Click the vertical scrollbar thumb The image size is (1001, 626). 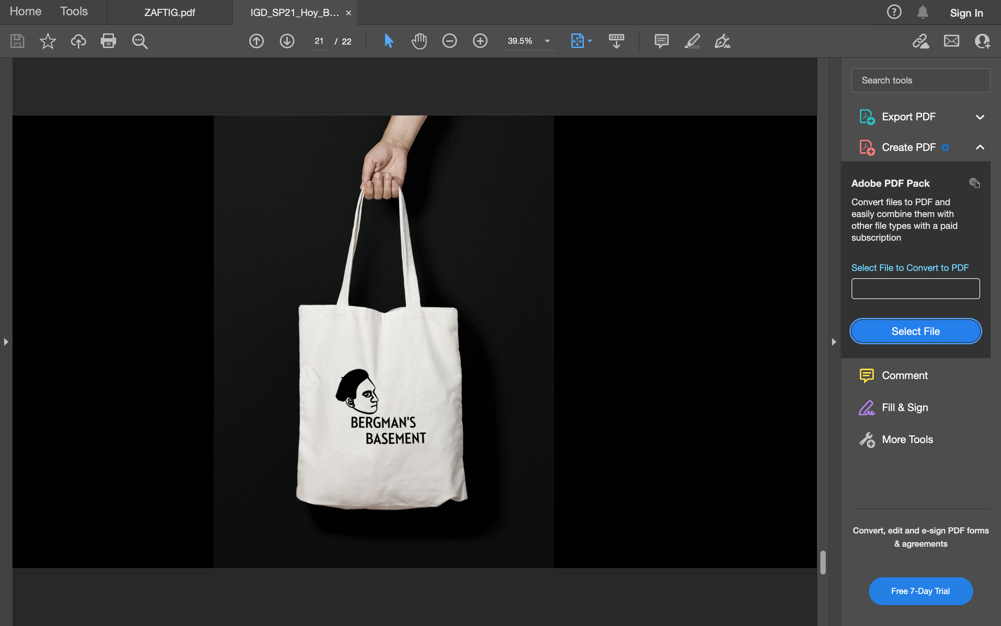(x=823, y=562)
